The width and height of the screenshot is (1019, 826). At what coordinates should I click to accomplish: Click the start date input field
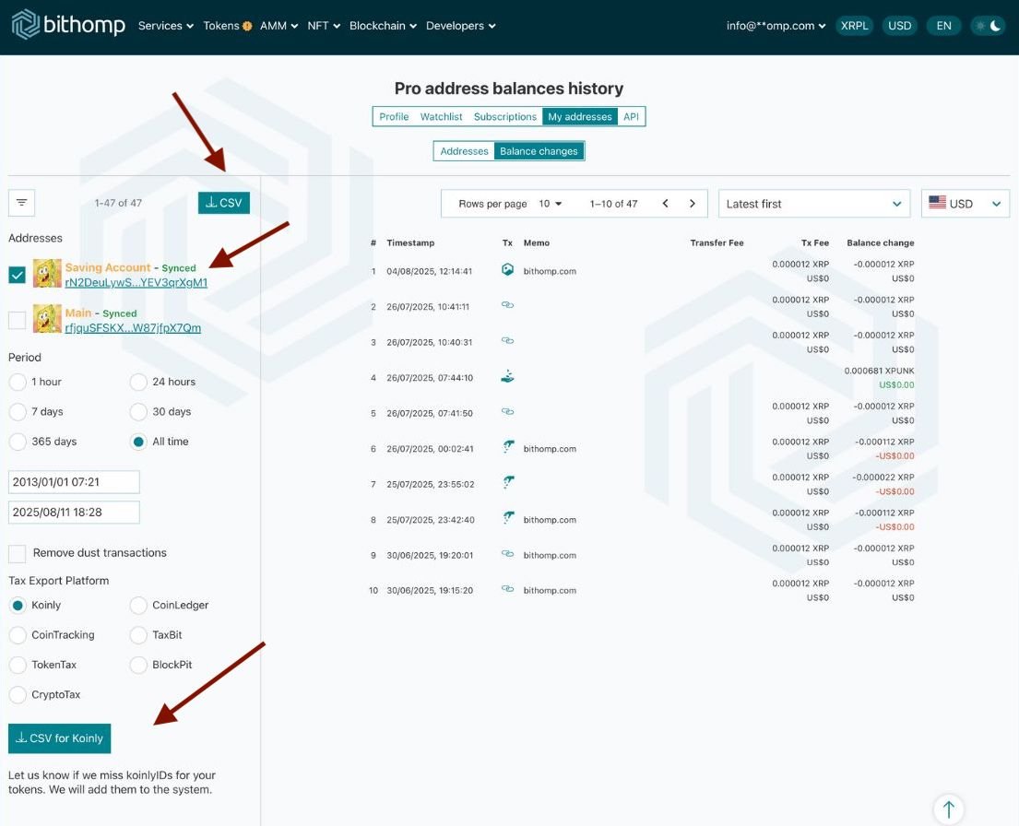tap(74, 482)
